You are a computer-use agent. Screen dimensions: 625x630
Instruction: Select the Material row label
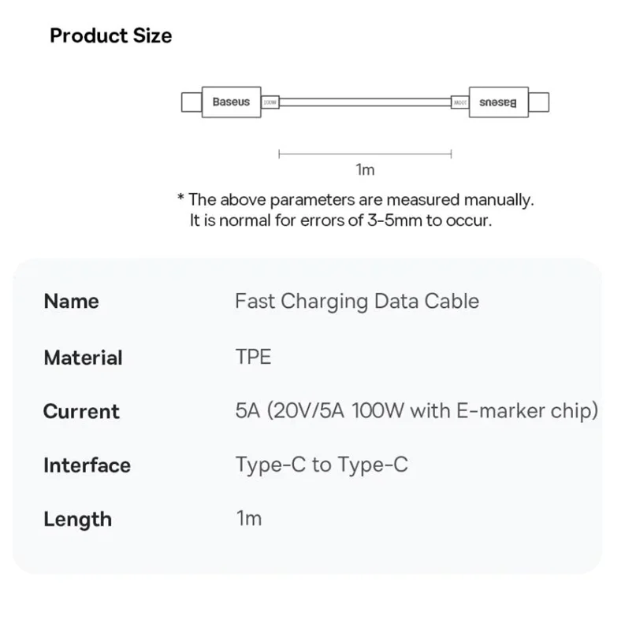[83, 358]
